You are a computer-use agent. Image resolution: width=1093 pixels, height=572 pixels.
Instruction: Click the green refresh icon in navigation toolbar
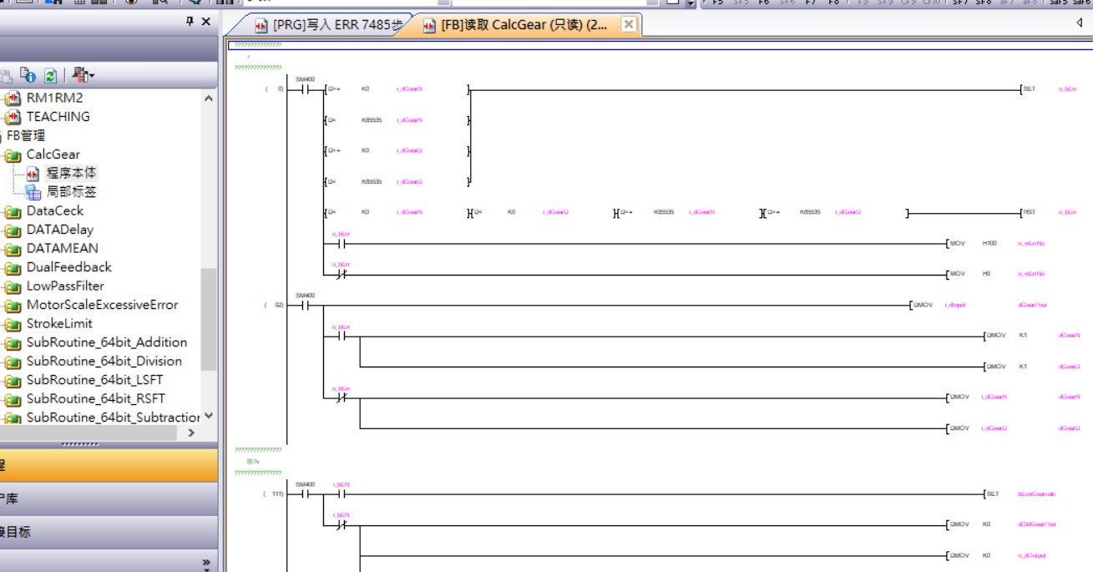click(50, 75)
